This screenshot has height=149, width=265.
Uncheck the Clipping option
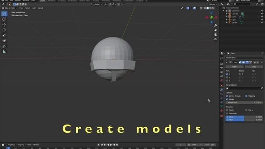pos(246,96)
